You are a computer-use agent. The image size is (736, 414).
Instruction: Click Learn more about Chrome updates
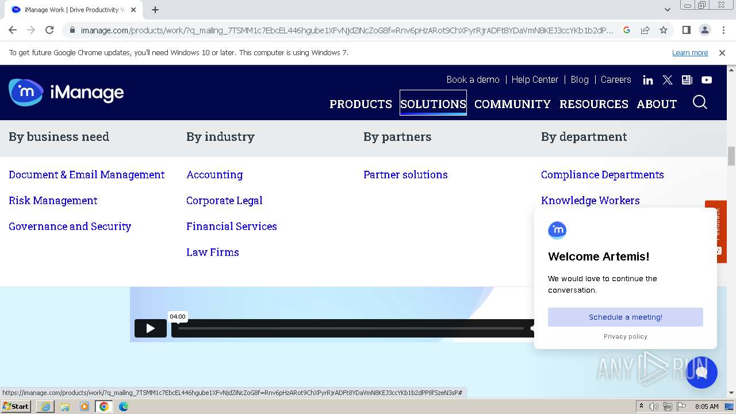tap(690, 53)
